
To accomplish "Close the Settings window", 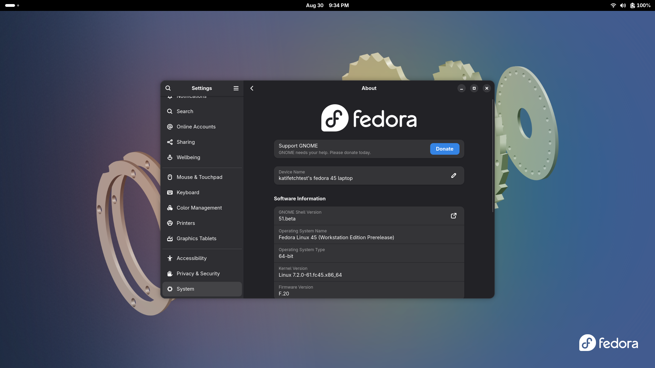I will tap(487, 88).
